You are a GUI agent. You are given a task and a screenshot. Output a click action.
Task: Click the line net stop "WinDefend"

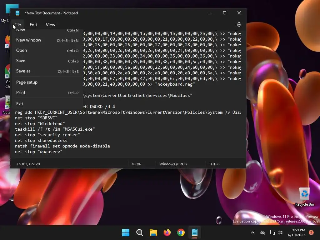pyautogui.click(x=40, y=123)
